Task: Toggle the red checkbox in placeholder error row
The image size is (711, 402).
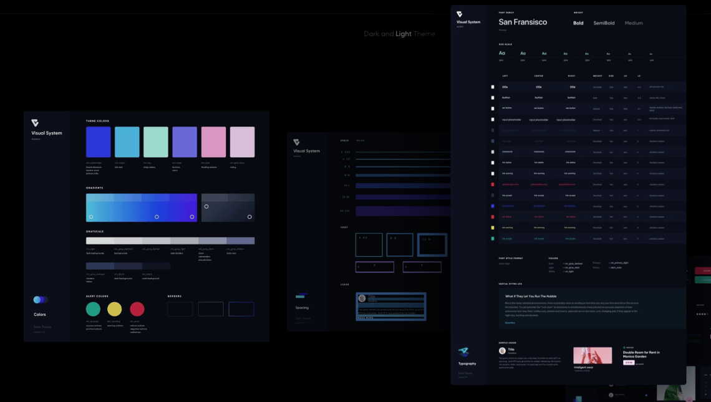Action: click(493, 184)
